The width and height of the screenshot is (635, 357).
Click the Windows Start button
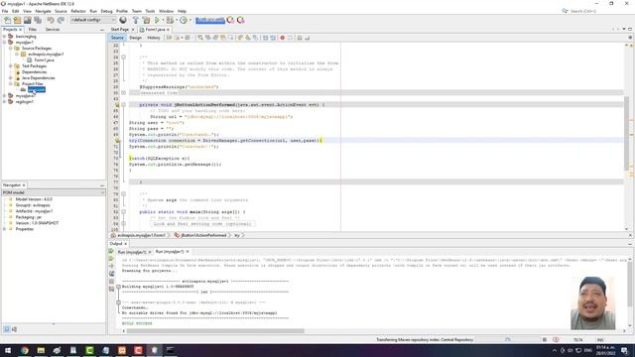(8, 350)
